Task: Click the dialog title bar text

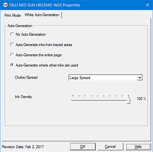Action: 45,5
